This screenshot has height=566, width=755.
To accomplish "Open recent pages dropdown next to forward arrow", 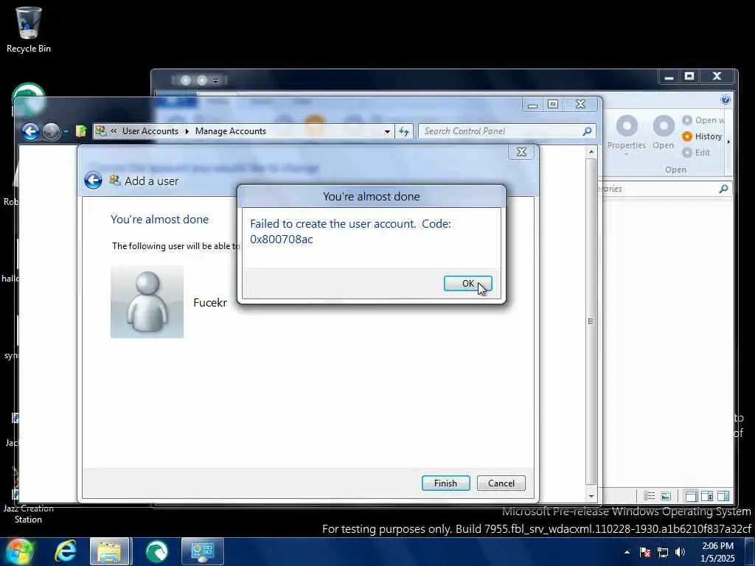I will click(x=66, y=131).
